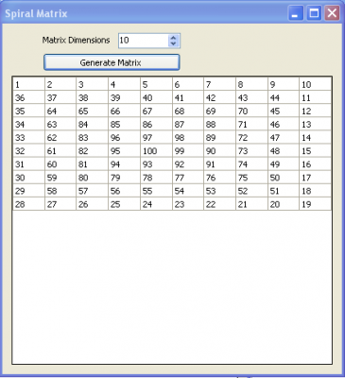Click the cell showing 59
Image resolution: width=345 pixels, height=378 pixels.
click(x=60, y=178)
